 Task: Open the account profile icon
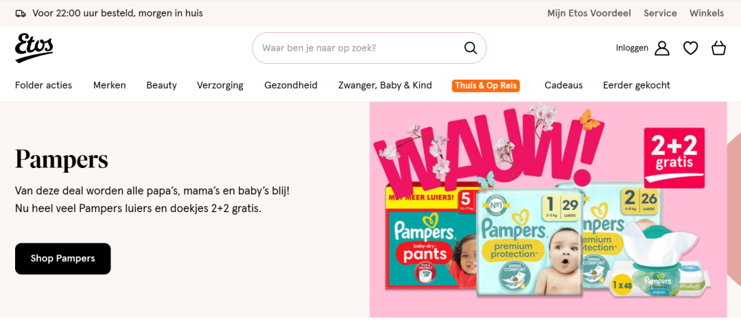click(661, 48)
